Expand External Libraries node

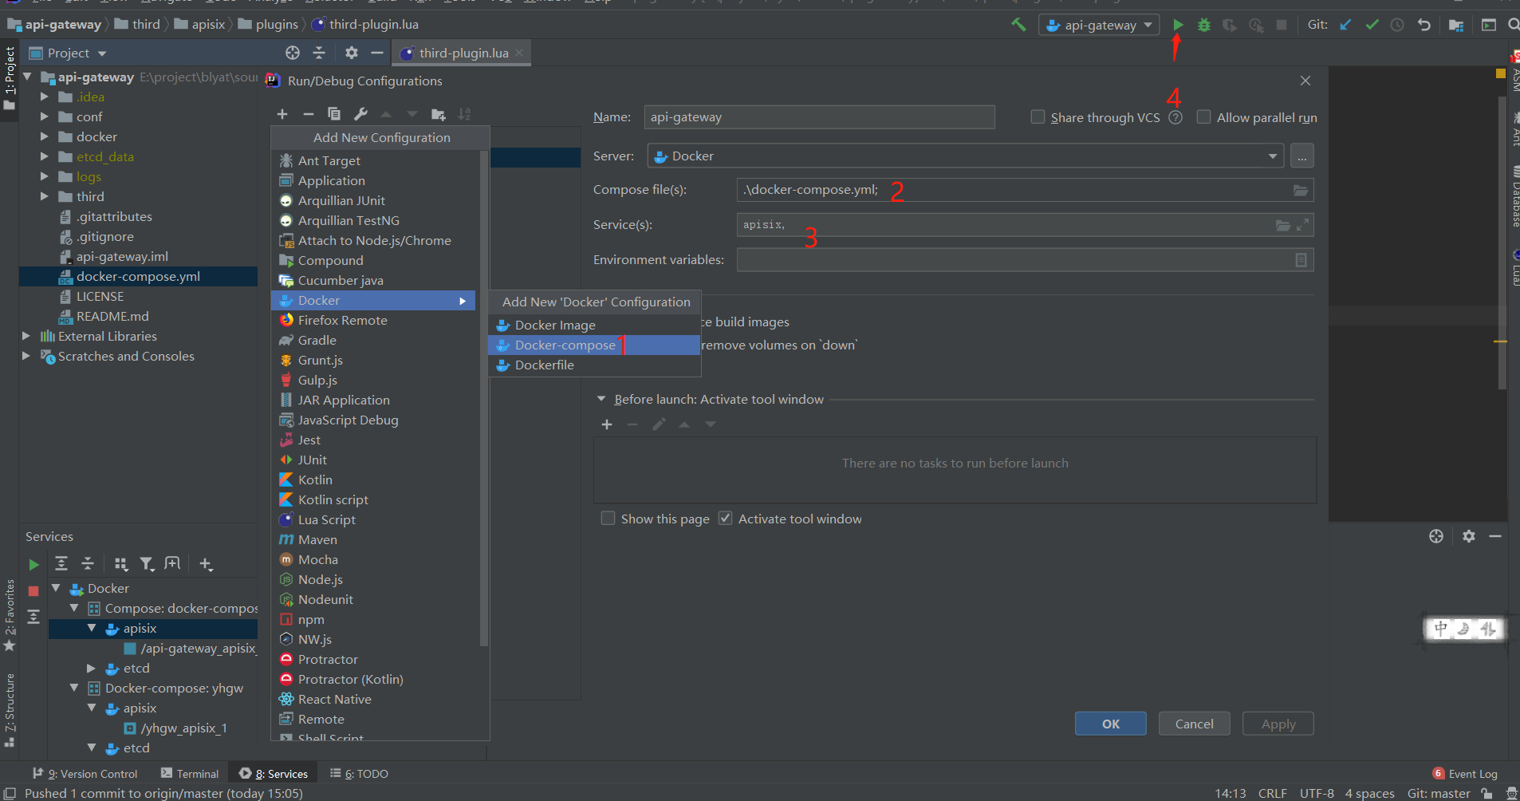coord(26,336)
